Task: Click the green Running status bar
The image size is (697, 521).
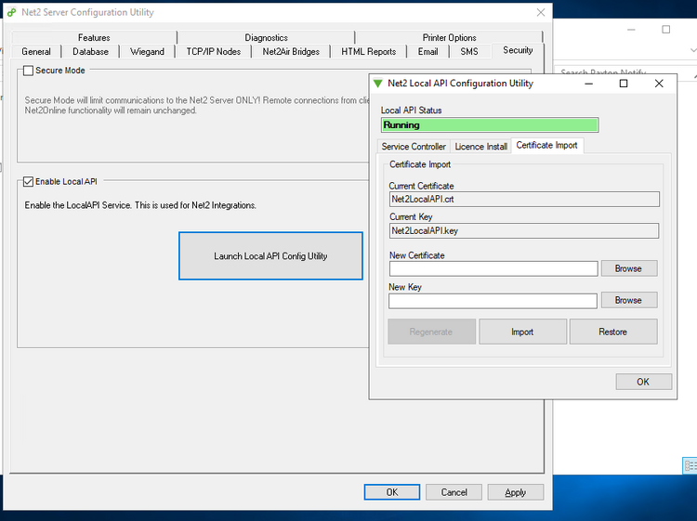Action: click(x=490, y=124)
